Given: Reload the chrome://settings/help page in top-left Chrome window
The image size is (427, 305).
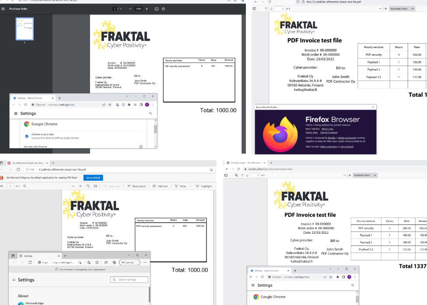Looking at the screenshot, I should (x=25, y=105).
